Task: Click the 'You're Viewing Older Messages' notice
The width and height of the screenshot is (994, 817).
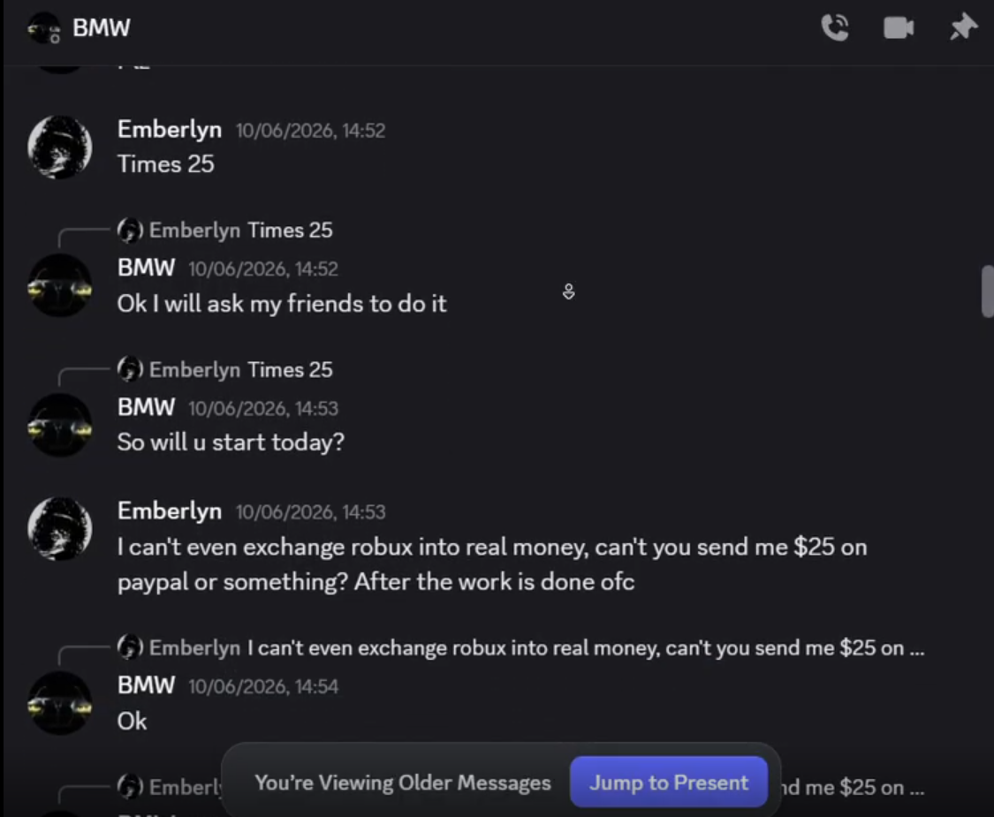Action: click(x=403, y=783)
